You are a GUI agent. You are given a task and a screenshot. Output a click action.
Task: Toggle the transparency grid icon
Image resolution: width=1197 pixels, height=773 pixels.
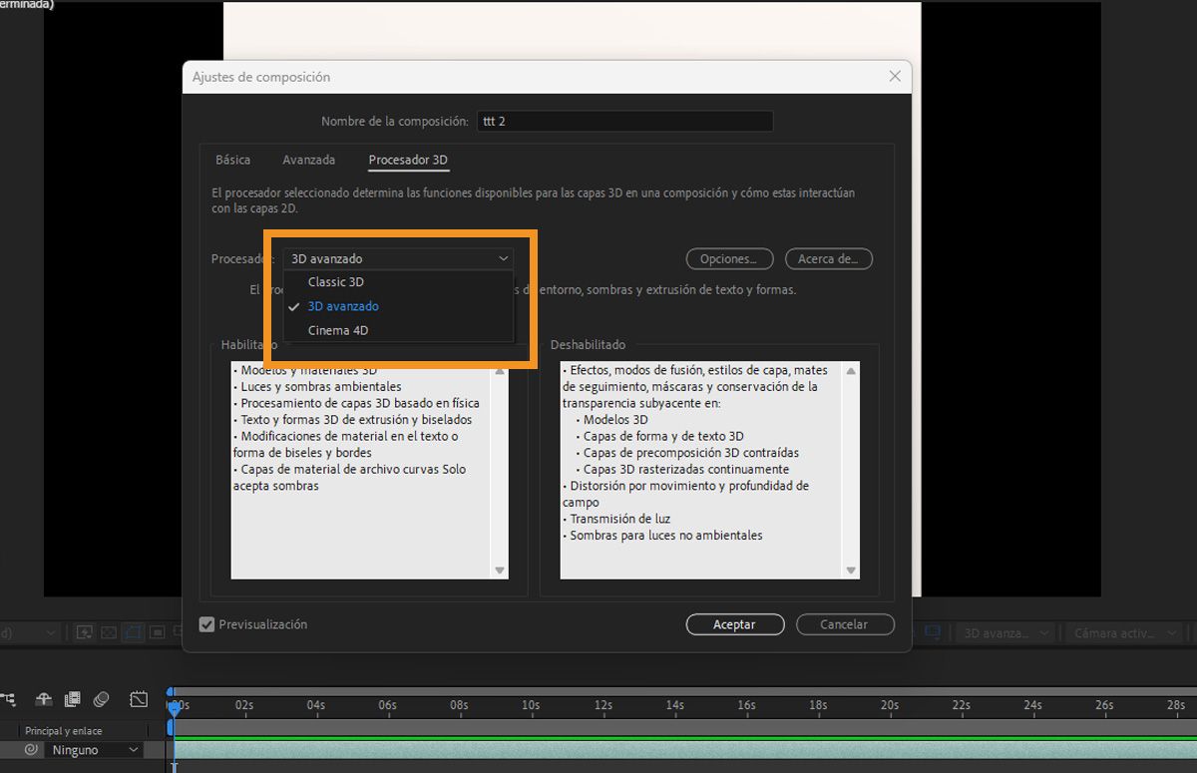(110, 631)
